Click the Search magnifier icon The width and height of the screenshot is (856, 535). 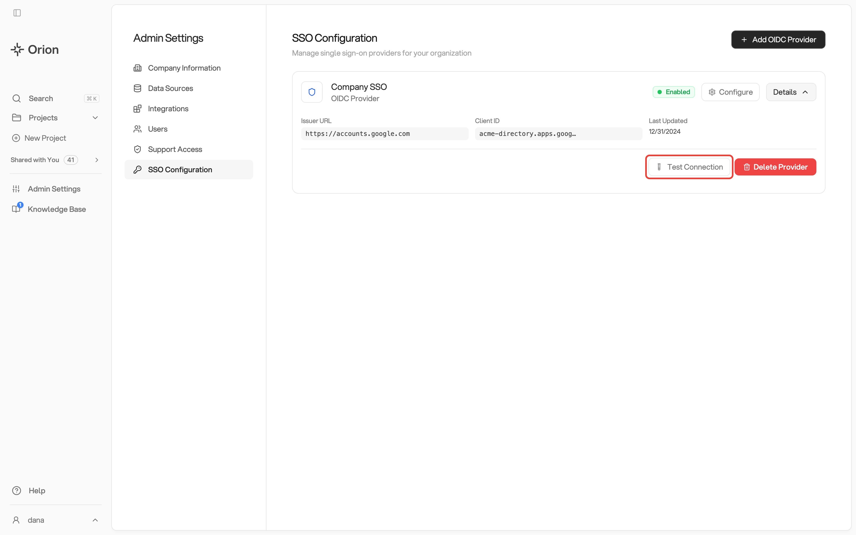(17, 98)
